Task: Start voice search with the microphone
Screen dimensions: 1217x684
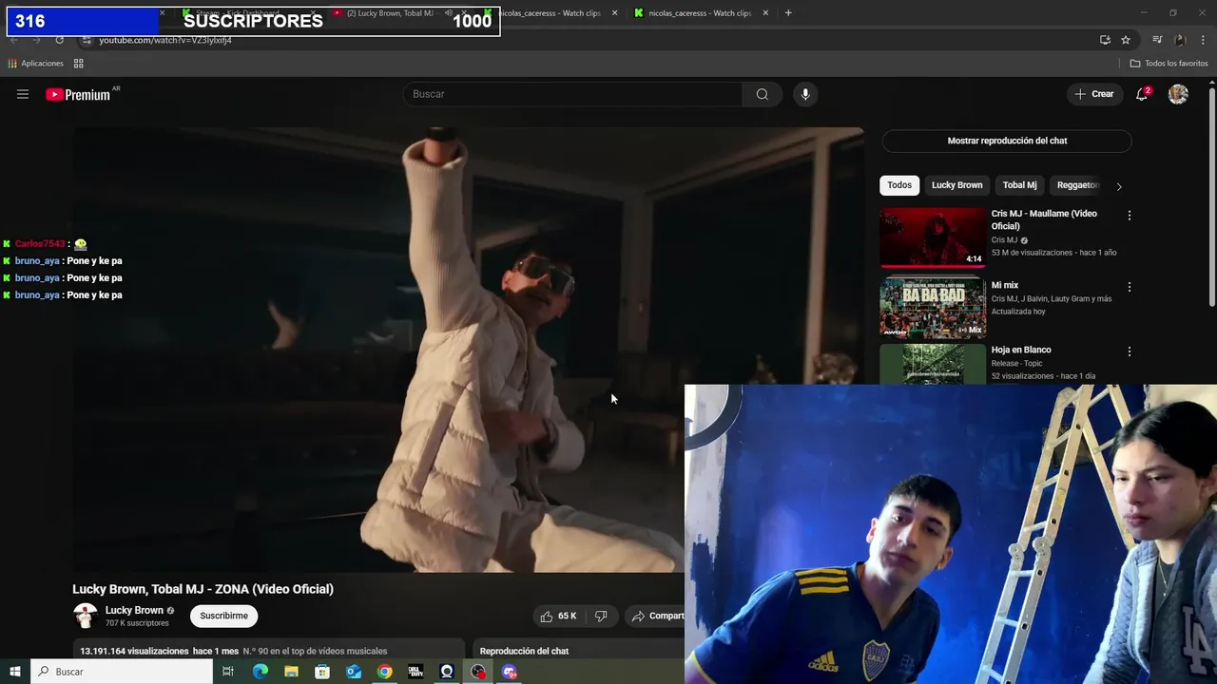Action: point(805,94)
